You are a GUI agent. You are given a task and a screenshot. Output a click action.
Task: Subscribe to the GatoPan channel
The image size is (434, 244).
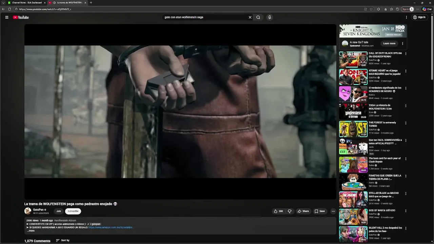73,211
